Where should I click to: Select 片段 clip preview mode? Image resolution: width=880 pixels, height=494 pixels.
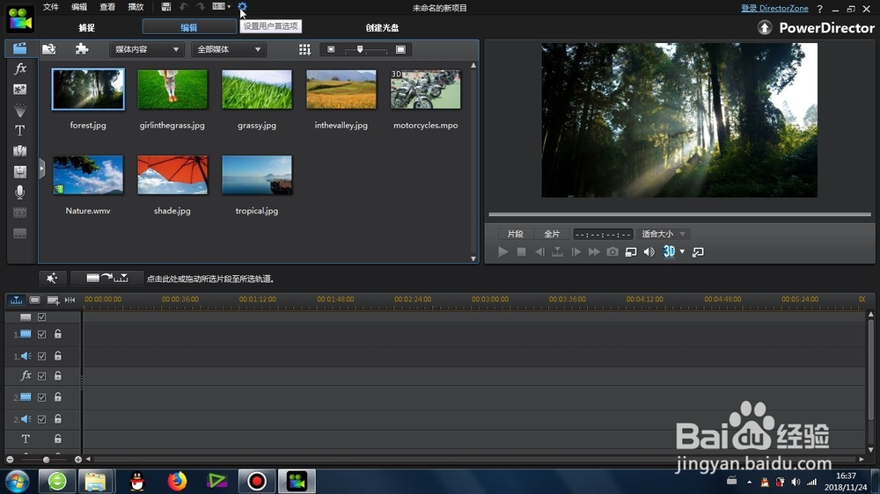515,234
